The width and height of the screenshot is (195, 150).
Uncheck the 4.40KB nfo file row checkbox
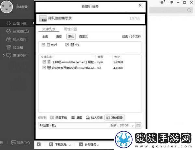pos(44,68)
